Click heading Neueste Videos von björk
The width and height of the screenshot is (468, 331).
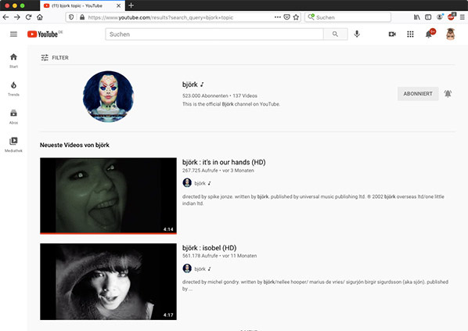click(x=74, y=145)
